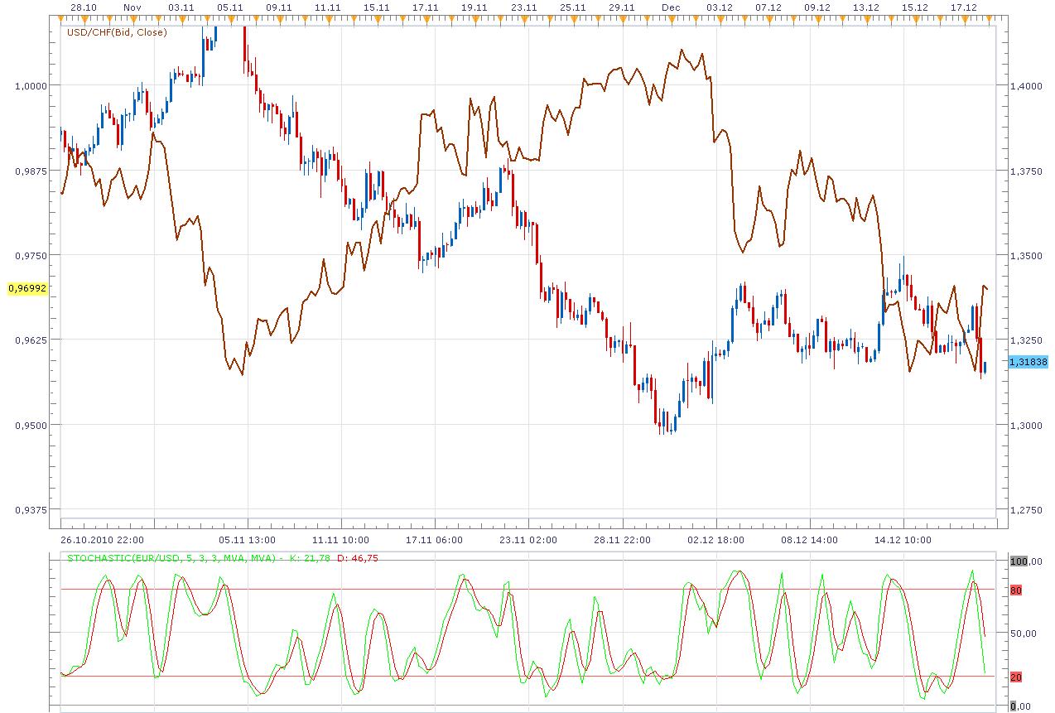This screenshot has width=1055, height=713.
Task: Click the orange marker below the Dec label
Action: point(671,17)
